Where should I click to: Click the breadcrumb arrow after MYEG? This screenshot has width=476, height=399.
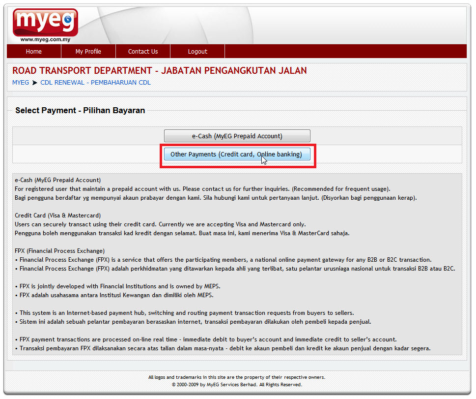35,83
